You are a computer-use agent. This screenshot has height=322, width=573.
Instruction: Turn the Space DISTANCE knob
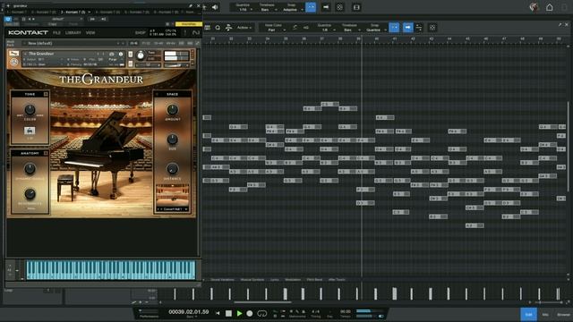(172, 169)
